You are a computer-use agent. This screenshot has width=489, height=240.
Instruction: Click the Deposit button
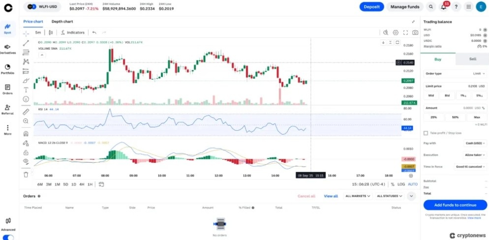coord(371,7)
